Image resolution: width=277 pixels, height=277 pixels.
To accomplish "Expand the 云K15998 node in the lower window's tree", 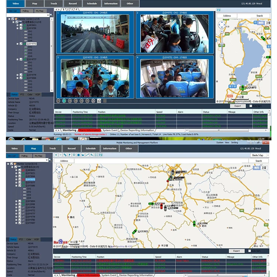I will point(16,204).
